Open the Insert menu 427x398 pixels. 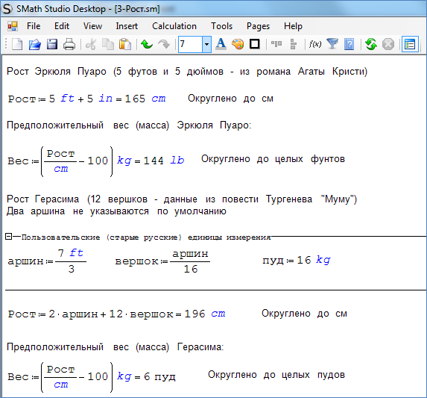pyautogui.click(x=127, y=26)
